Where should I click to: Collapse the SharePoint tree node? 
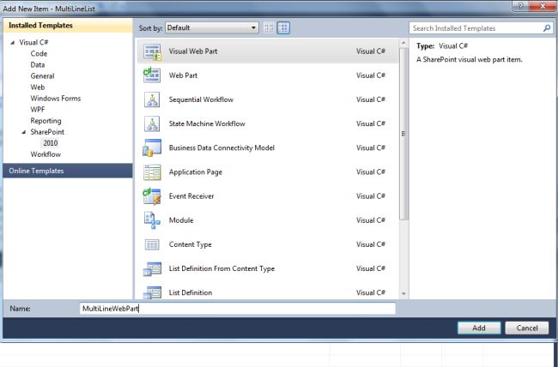24,132
